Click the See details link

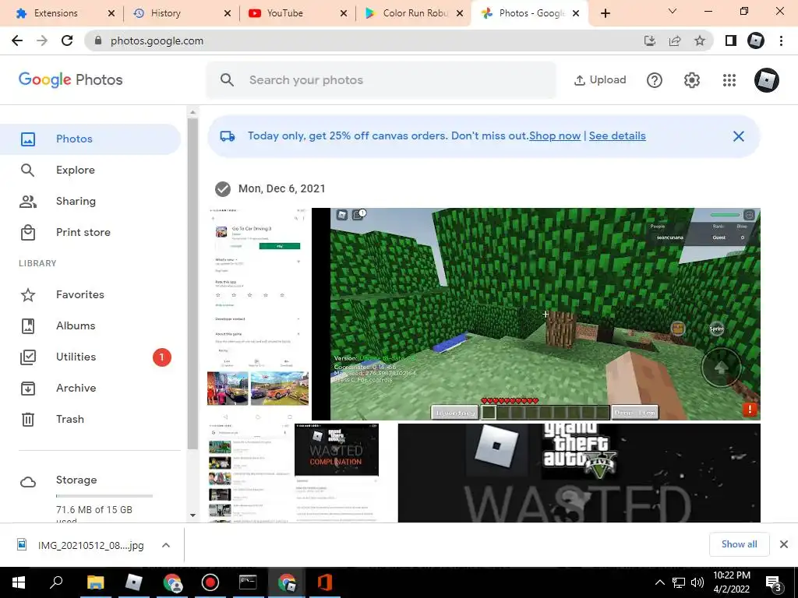617,135
